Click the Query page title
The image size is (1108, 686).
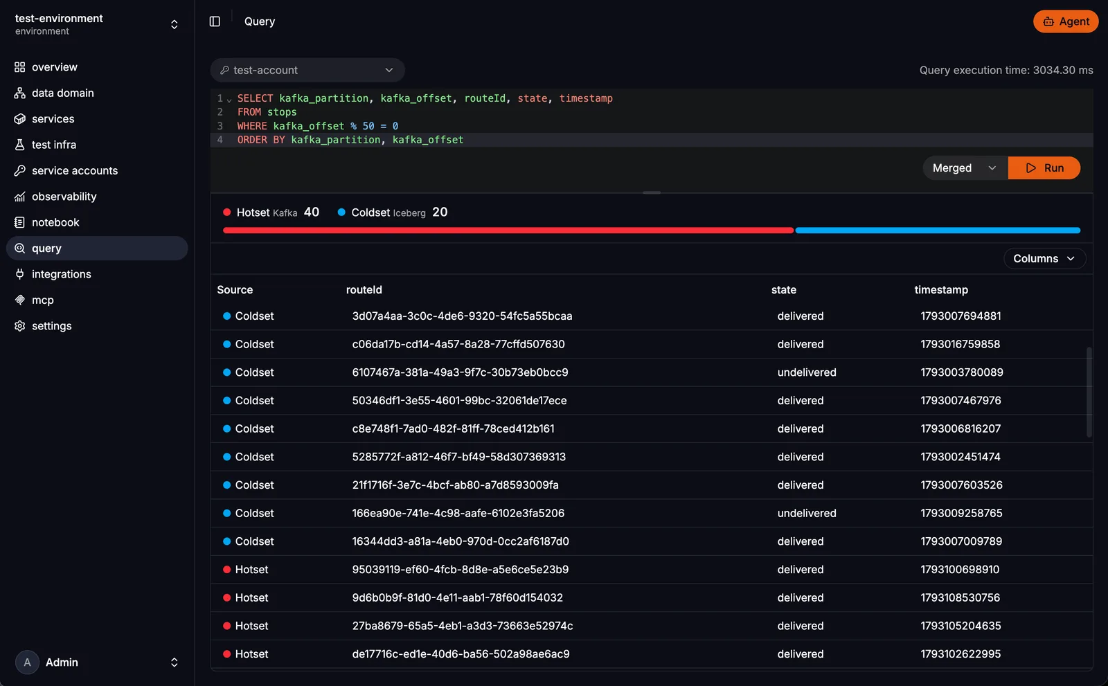coord(260,21)
